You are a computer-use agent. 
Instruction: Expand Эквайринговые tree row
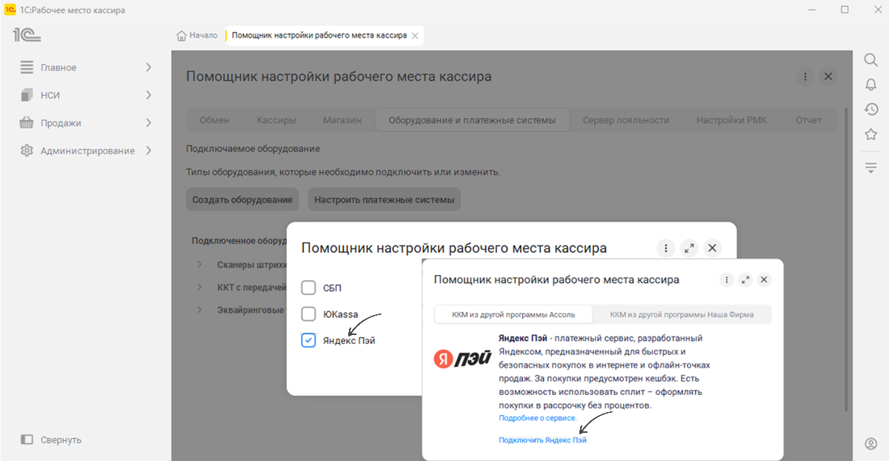[199, 309]
